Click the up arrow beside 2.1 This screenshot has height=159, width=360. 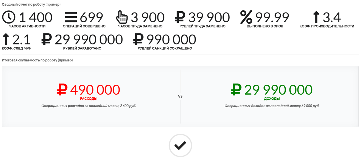[x=6, y=39]
